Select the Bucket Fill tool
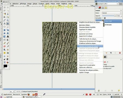 coord(5,40)
